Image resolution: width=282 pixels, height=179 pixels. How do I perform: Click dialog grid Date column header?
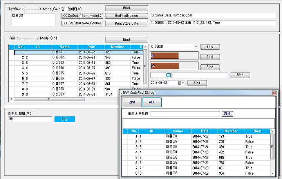pyautogui.click(x=204, y=131)
